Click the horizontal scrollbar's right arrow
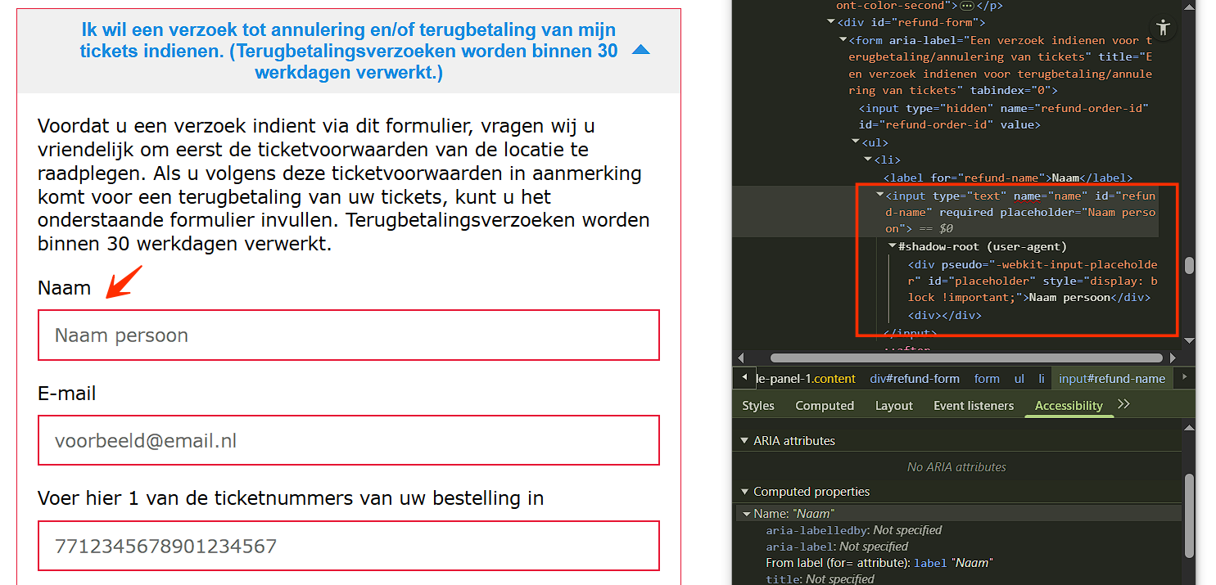Screen dimensions: 1216x585 [1173, 358]
